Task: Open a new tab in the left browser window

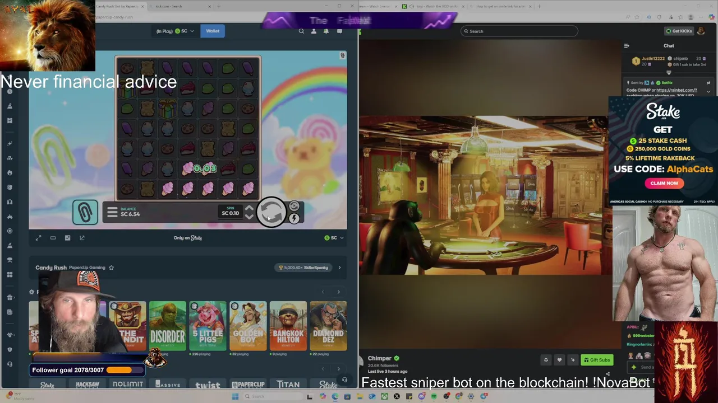Action: tap(219, 6)
